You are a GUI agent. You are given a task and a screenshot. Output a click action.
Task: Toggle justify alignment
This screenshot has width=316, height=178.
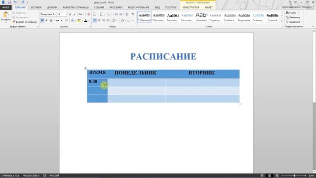pyautogui.click(x=108, y=20)
